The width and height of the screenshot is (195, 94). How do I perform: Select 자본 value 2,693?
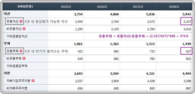click(x=78, y=74)
